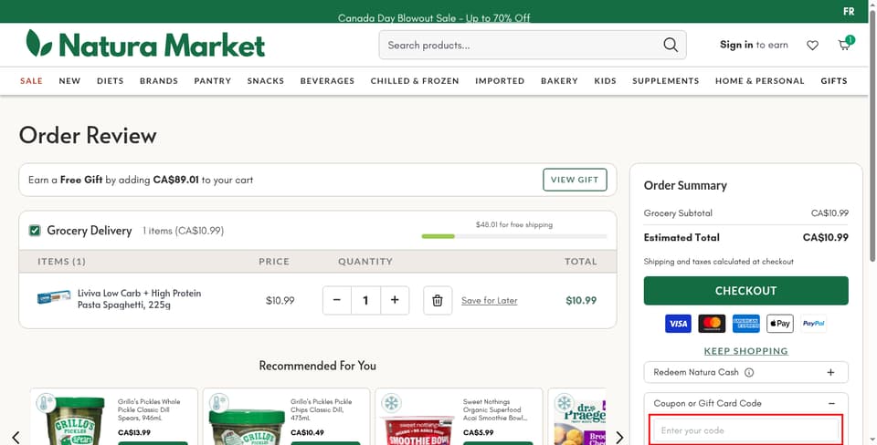Click the Apple Pay icon
Screen dimensions: 877x445
point(779,324)
